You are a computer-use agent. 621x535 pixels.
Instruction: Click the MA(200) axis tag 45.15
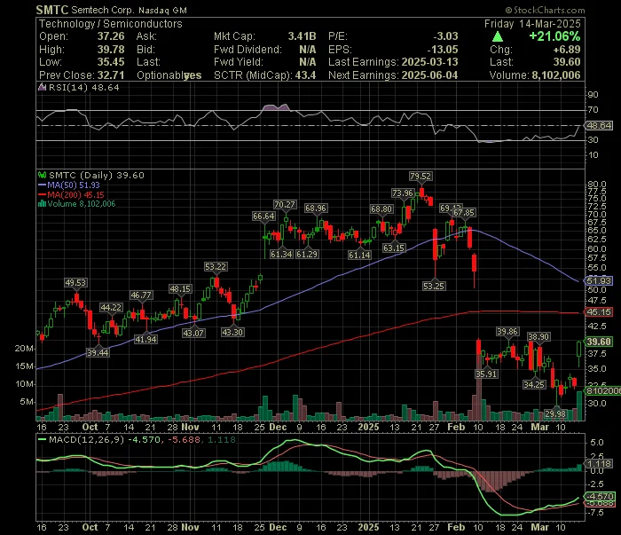599,311
